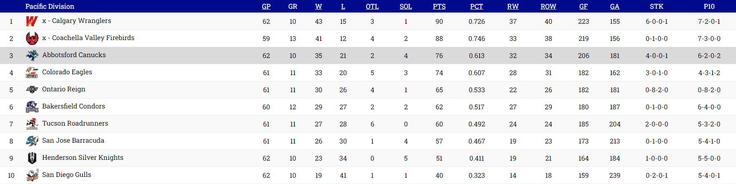Open the San Diego Gulls team name link
Screen dimensions: 736x184
[x=66, y=175]
